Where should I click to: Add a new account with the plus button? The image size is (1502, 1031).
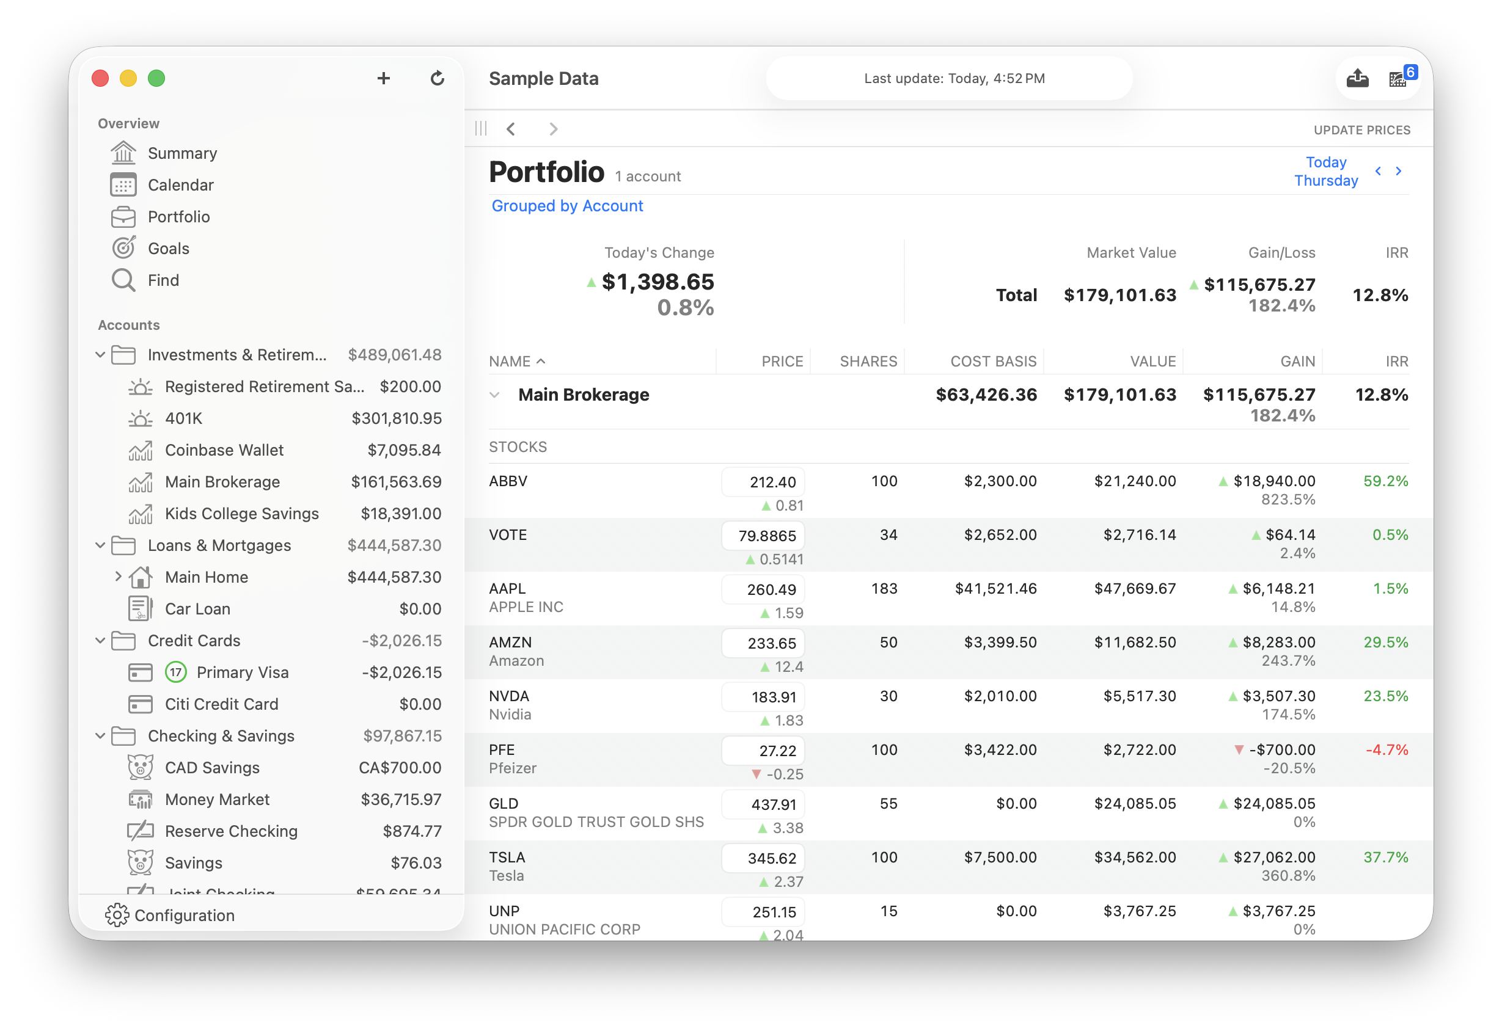[383, 78]
